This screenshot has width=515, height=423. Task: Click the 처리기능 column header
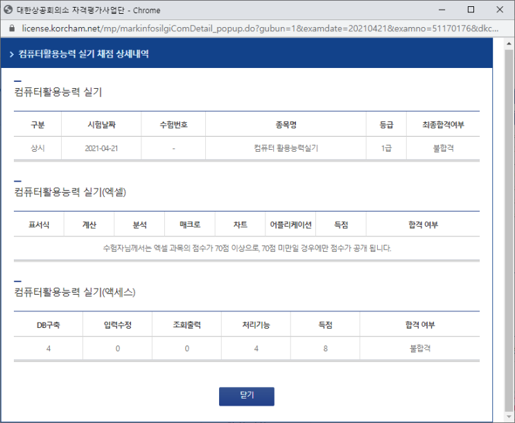[256, 325]
